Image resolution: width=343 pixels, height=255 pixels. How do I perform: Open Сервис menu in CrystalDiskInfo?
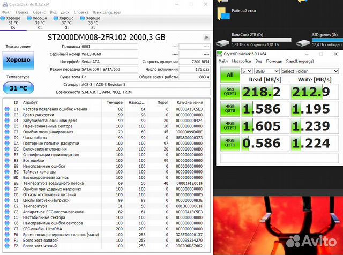tap(39, 12)
